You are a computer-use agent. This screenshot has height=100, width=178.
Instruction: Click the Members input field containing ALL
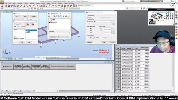pyautogui.click(x=103, y=21)
